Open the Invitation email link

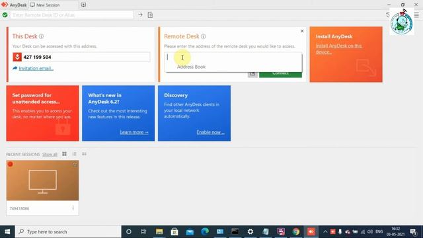pos(36,68)
